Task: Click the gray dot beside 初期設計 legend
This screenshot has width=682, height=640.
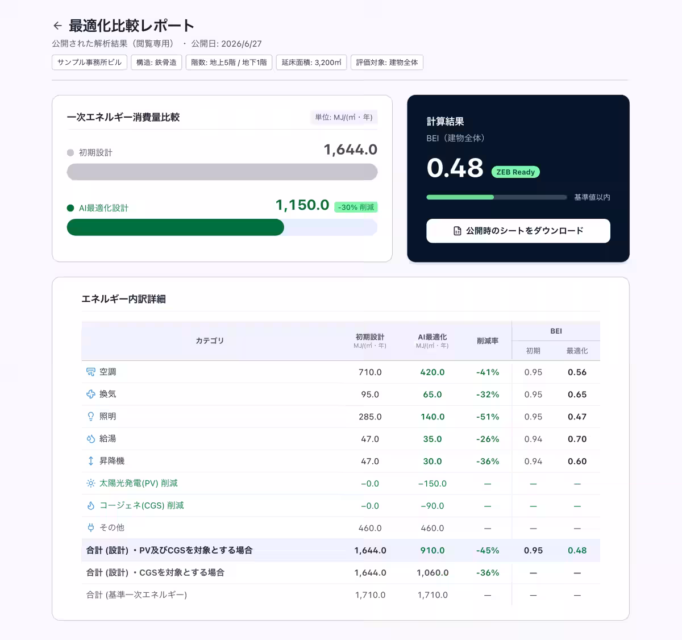Action: [x=70, y=152]
